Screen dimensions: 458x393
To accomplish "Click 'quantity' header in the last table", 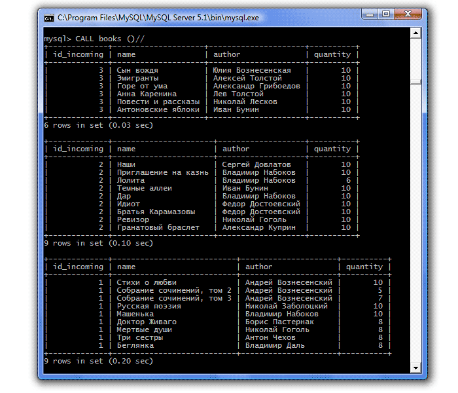I will click(x=364, y=267).
